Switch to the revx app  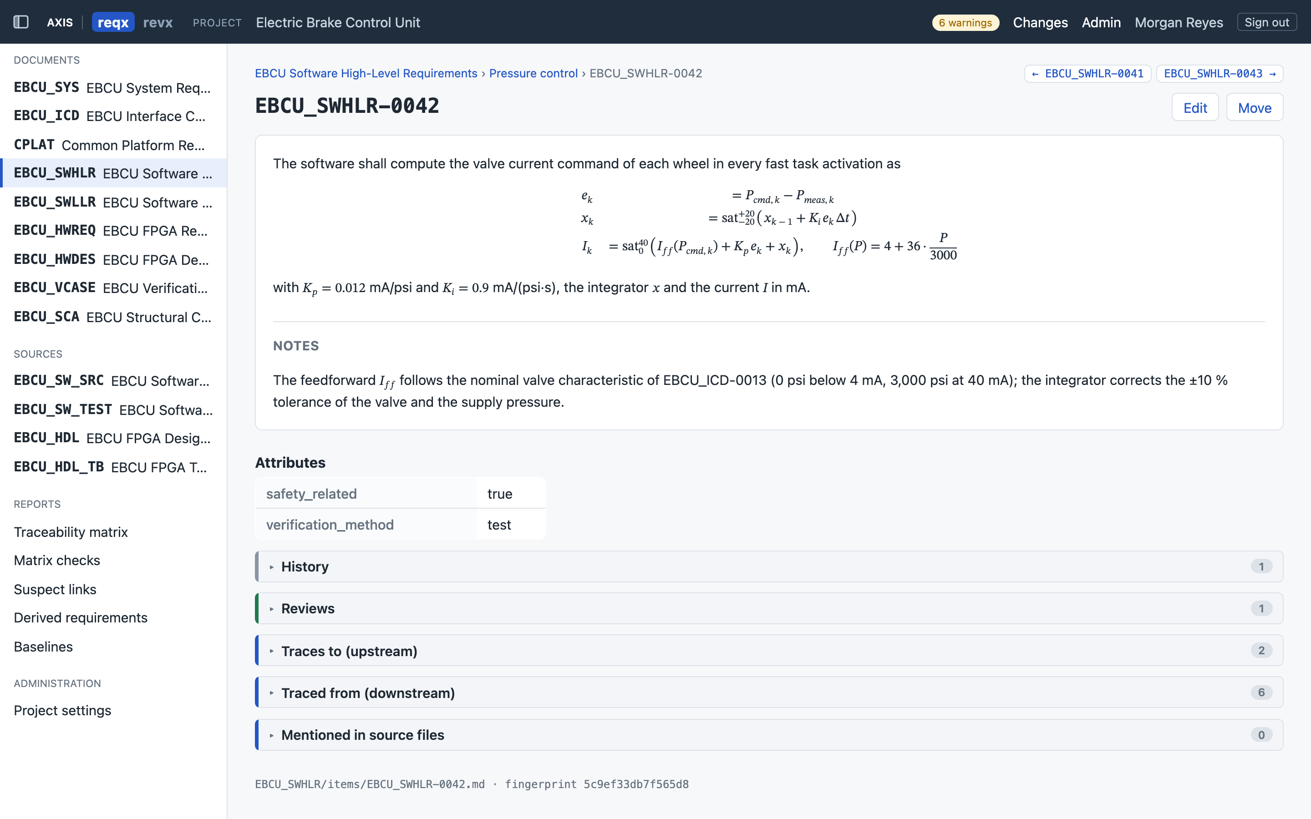tap(158, 22)
